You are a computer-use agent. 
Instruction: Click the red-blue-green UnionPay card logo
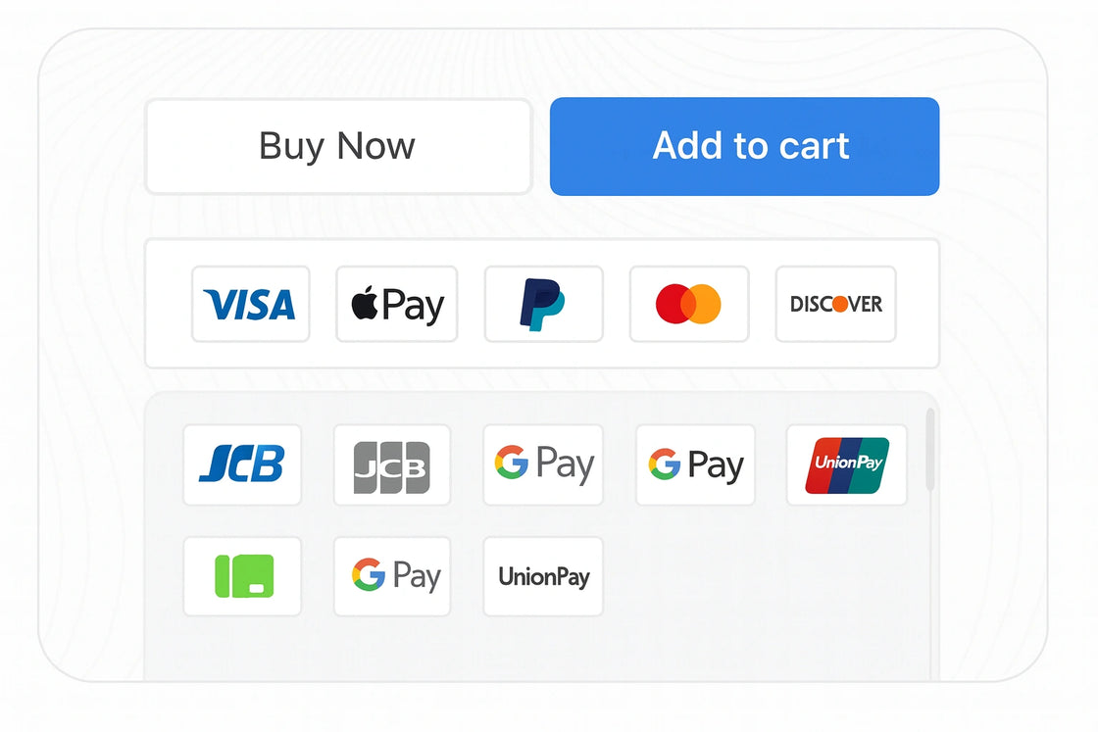(x=846, y=464)
